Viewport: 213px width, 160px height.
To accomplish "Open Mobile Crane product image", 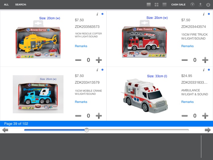I will point(38,94).
